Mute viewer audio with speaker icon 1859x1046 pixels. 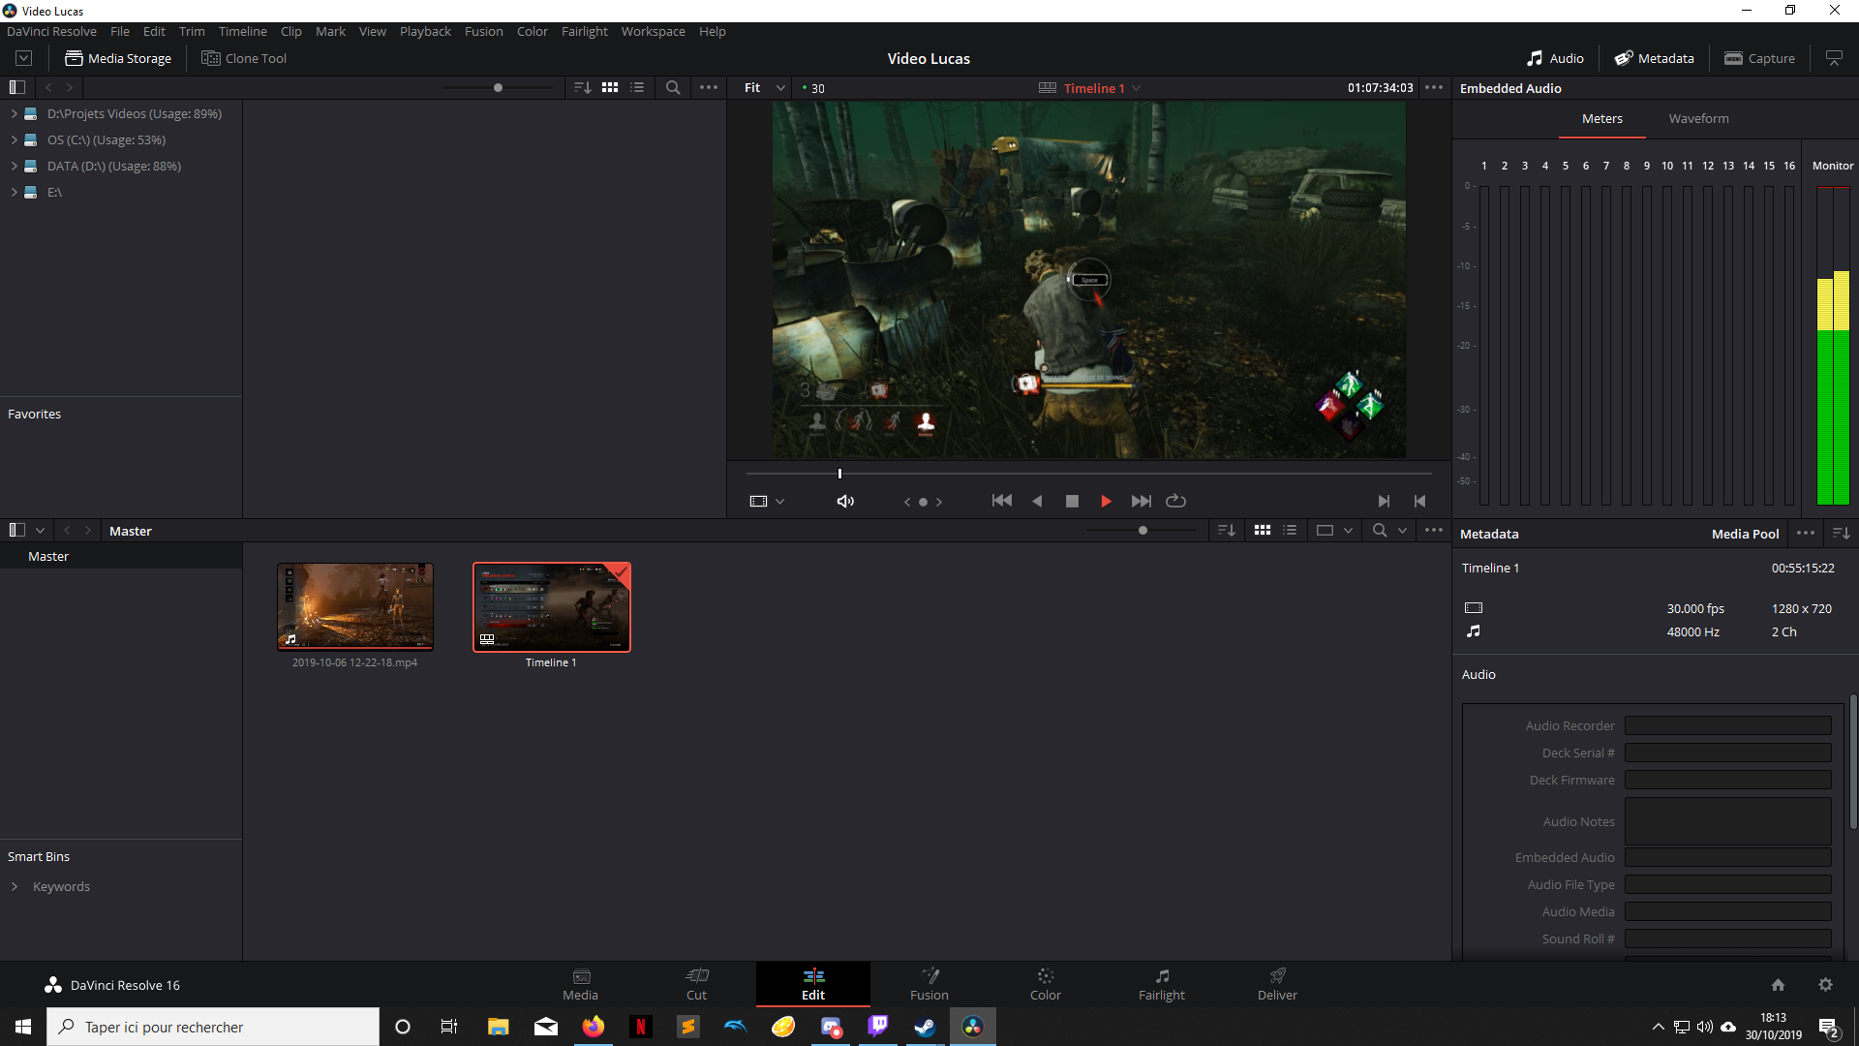[x=845, y=501]
